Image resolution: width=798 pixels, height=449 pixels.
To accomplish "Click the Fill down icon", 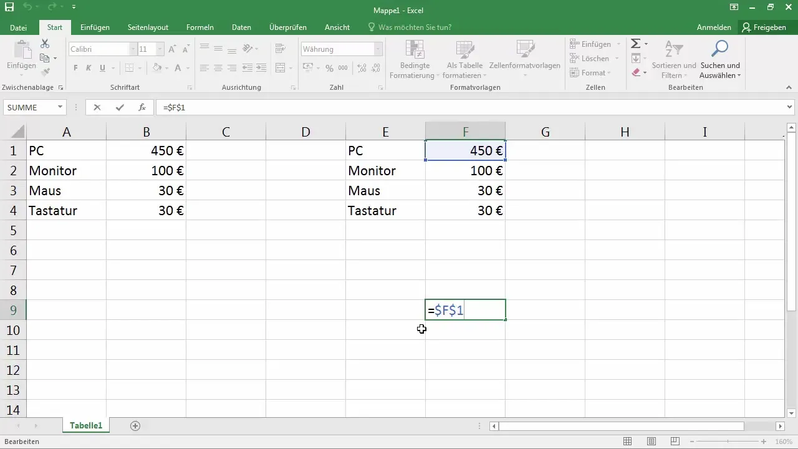I will pyautogui.click(x=636, y=58).
